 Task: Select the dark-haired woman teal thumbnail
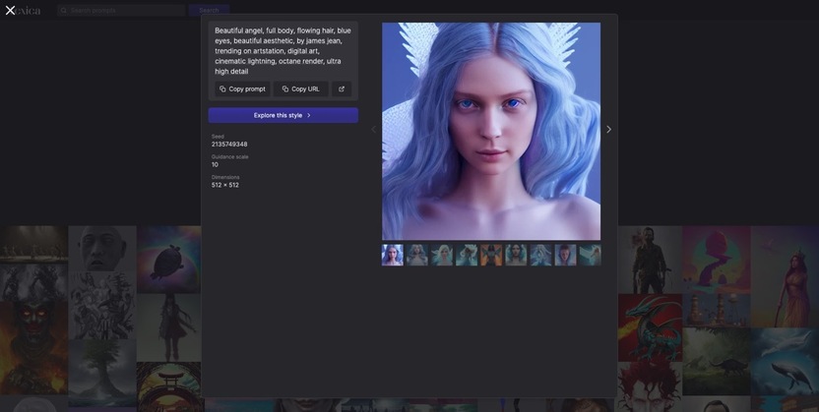coord(516,255)
